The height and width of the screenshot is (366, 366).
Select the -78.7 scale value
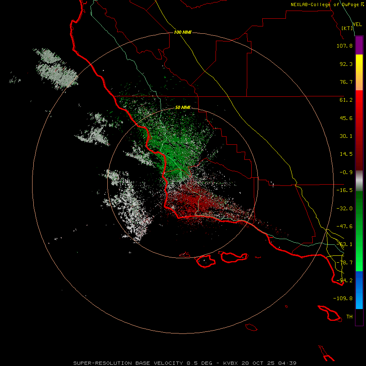tap(344, 263)
